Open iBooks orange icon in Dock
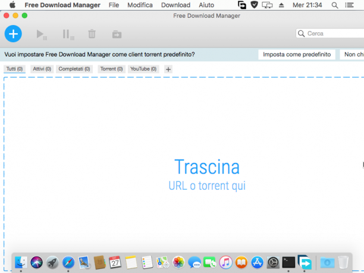 (x=241, y=262)
